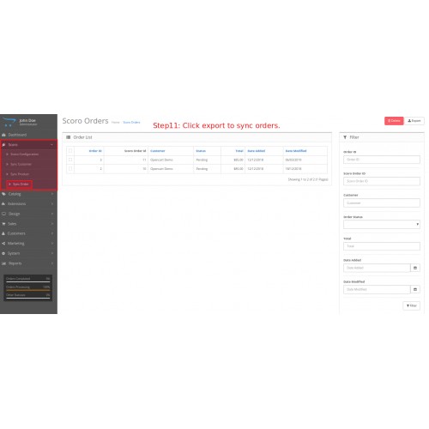This screenshot has width=429, height=429.
Task: Click the Filter funnel header icon
Action: (x=345, y=137)
